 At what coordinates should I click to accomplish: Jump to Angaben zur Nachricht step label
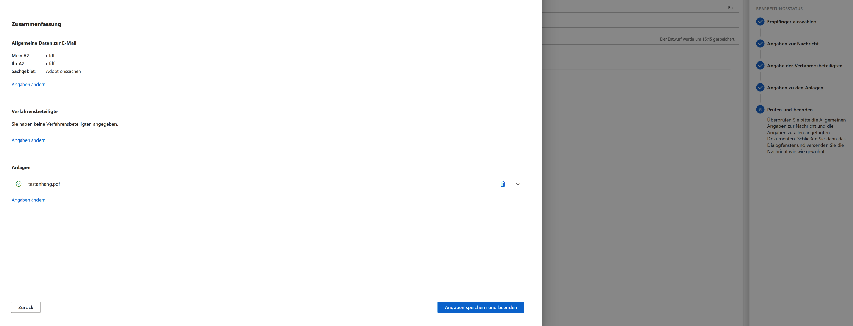tap(792, 44)
